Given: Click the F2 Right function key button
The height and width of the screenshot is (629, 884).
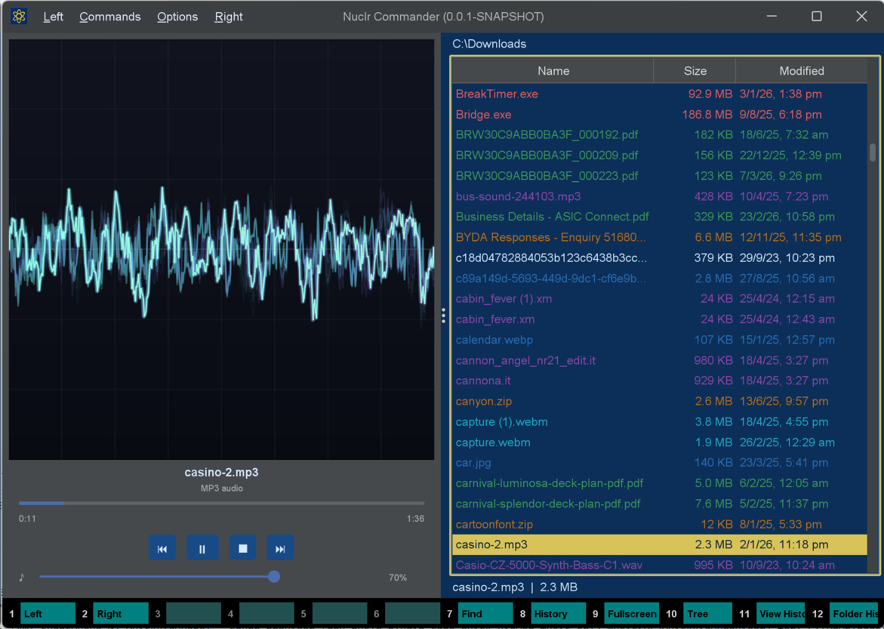Looking at the screenshot, I should tap(120, 614).
